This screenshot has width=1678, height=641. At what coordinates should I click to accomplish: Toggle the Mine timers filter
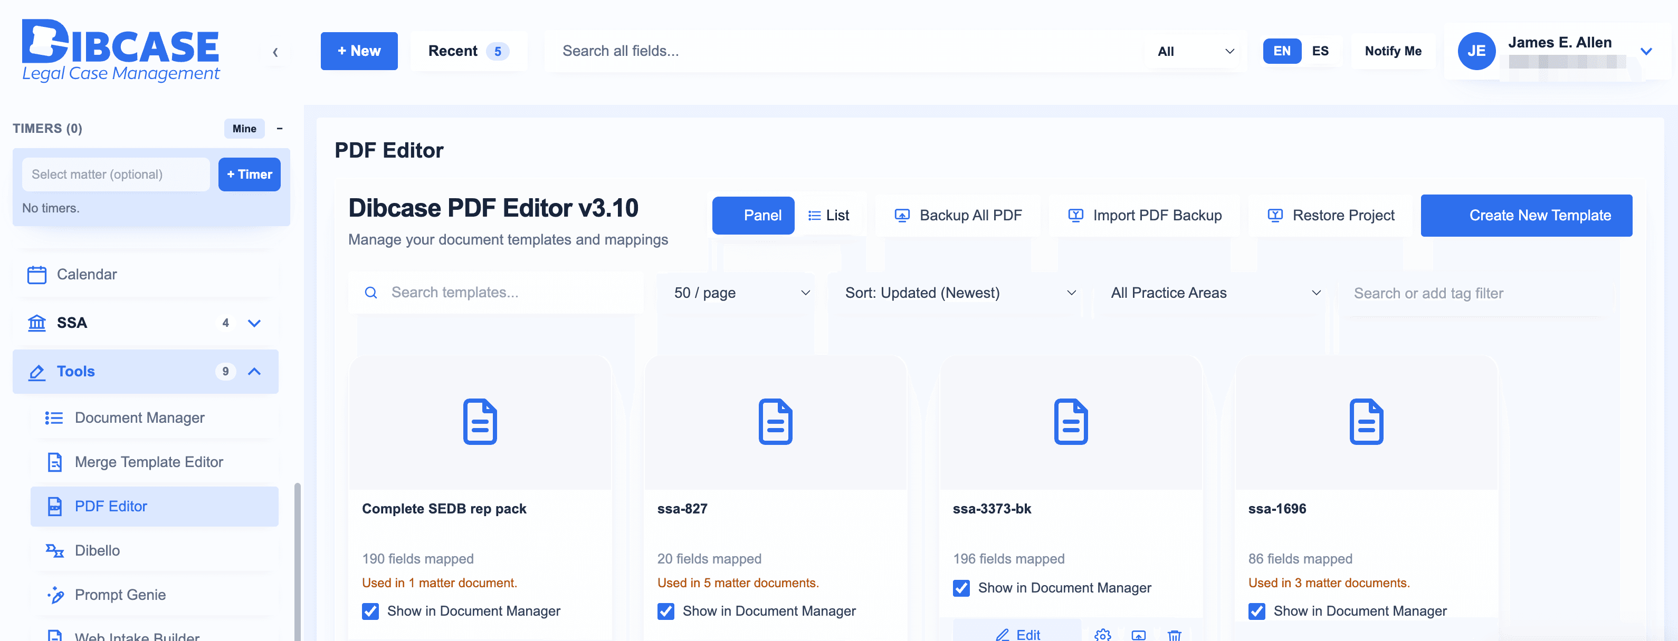(244, 128)
